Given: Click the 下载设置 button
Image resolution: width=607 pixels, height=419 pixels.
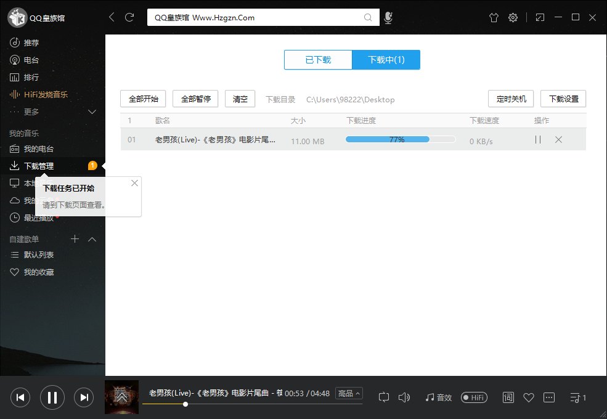Looking at the screenshot, I should pyautogui.click(x=563, y=99).
